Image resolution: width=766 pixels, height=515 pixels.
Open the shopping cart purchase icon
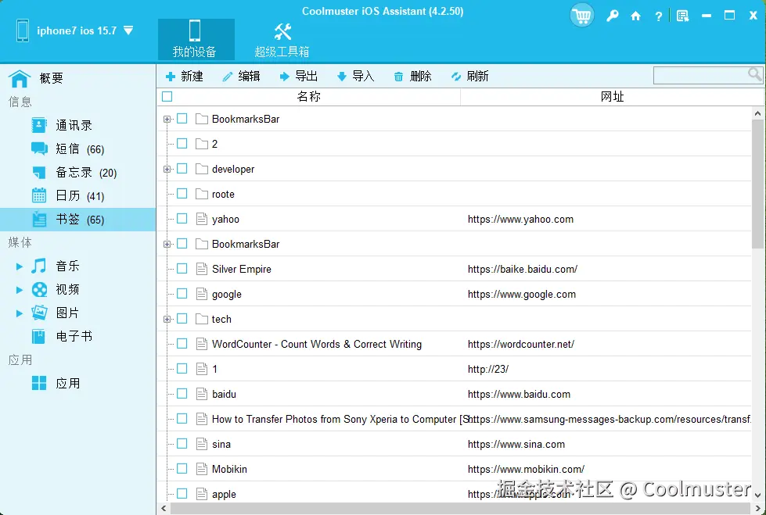[x=581, y=16]
